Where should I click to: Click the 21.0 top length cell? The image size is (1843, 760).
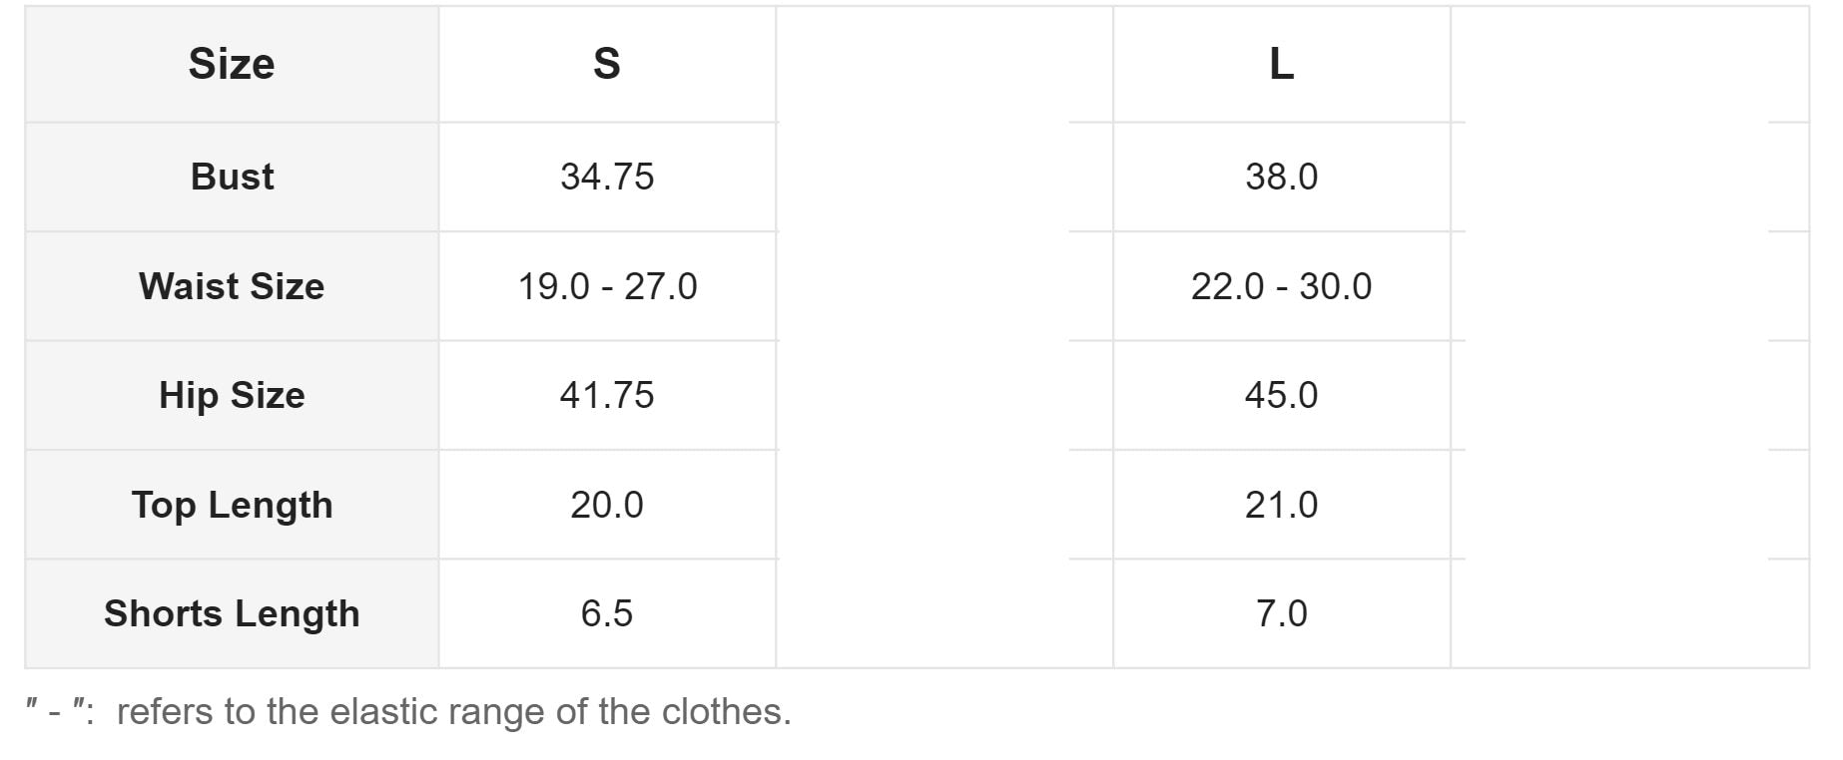pyautogui.click(x=1281, y=505)
